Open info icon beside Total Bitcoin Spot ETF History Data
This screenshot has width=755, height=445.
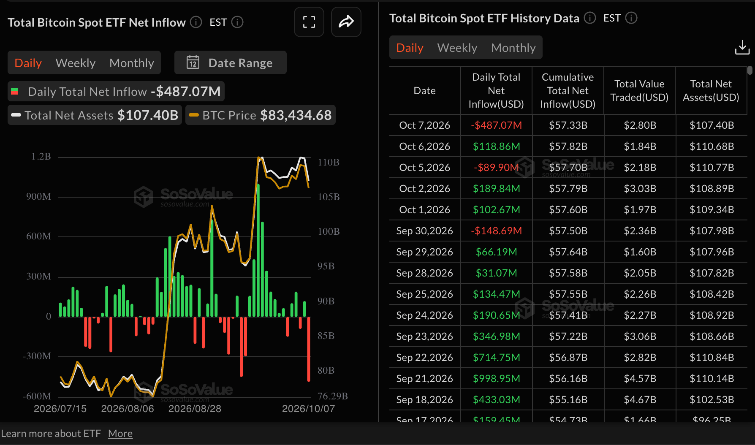pyautogui.click(x=589, y=18)
